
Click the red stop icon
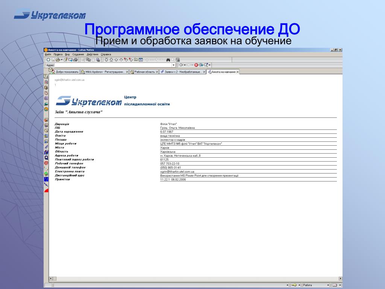point(196,65)
